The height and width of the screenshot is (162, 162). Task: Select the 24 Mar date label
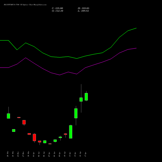click(13, 154)
